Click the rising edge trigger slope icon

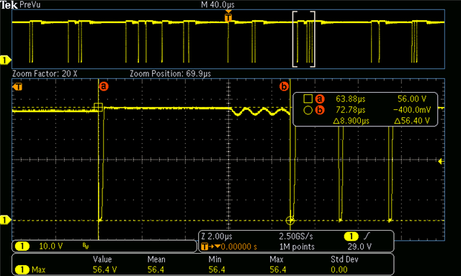click(x=367, y=236)
